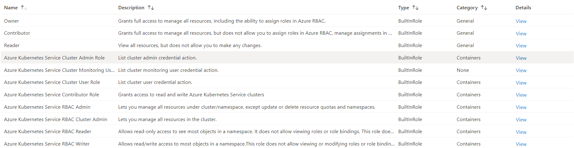Select Azure Kubernetes Service RBAC Admin row
The image size is (574, 148).
pyautogui.click(x=47, y=107)
